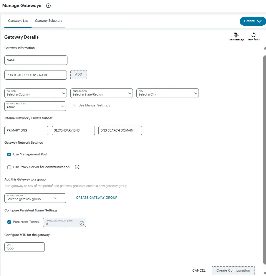Viewport: 266px width, 276px height.
Task: Click the DNS SEARCH DOMAIN field
Action: point(120,131)
